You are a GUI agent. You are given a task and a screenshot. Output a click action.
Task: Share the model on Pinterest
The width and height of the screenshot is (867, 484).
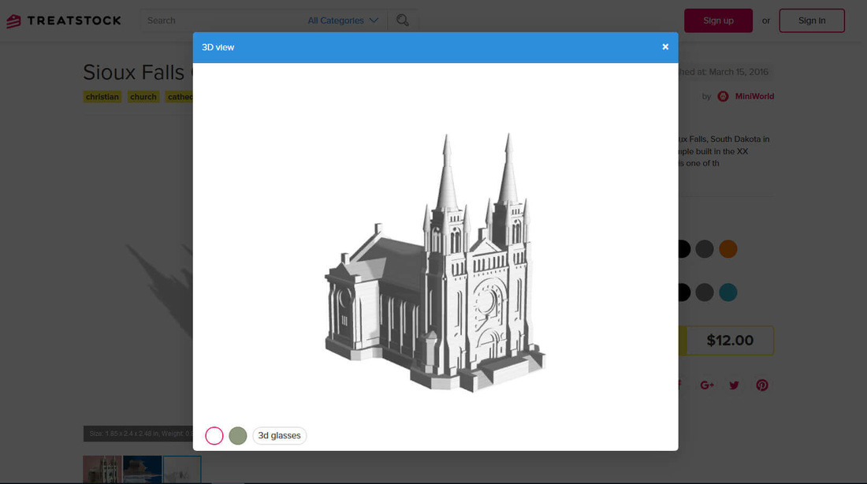(x=761, y=385)
